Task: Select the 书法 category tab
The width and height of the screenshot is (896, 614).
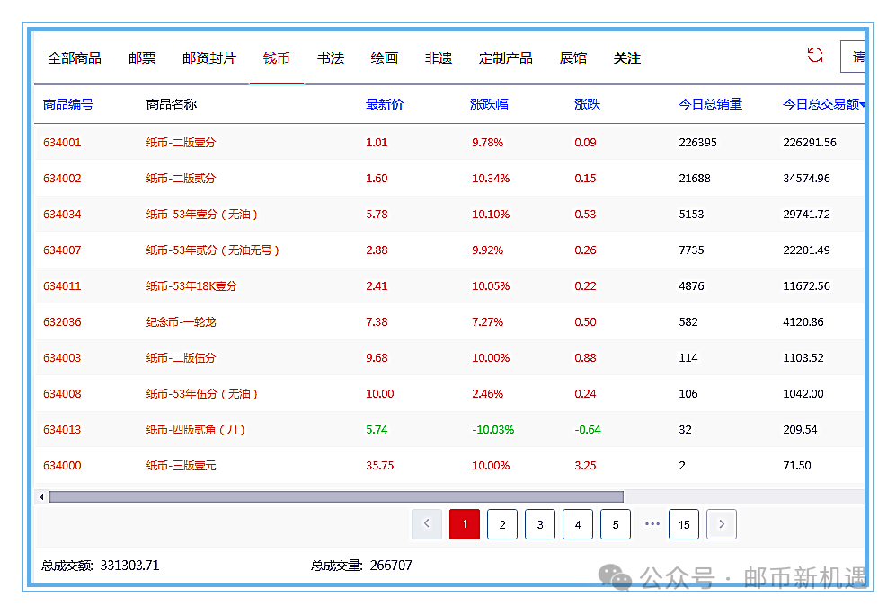Action: click(x=331, y=58)
